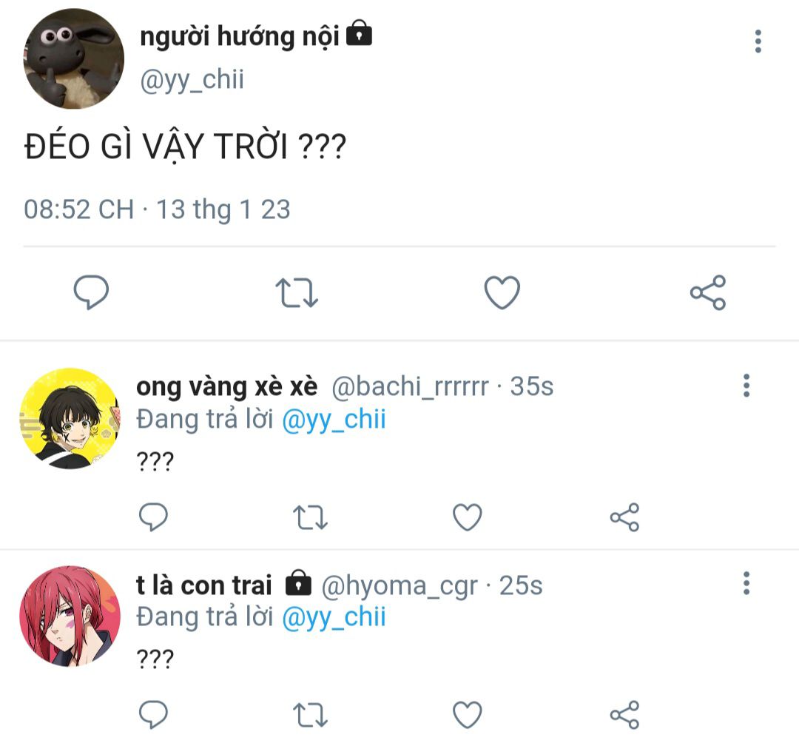The width and height of the screenshot is (799, 743).
Task: Open more options on @bachi_rrrrrr reply
Action: pyautogui.click(x=746, y=386)
